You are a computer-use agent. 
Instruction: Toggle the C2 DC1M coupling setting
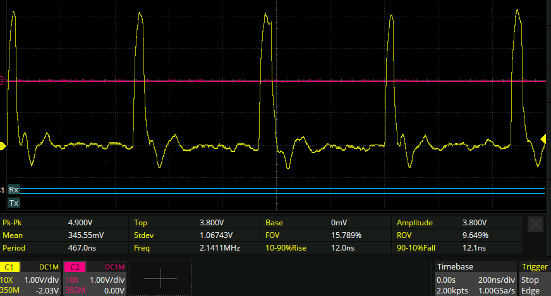tap(114, 267)
